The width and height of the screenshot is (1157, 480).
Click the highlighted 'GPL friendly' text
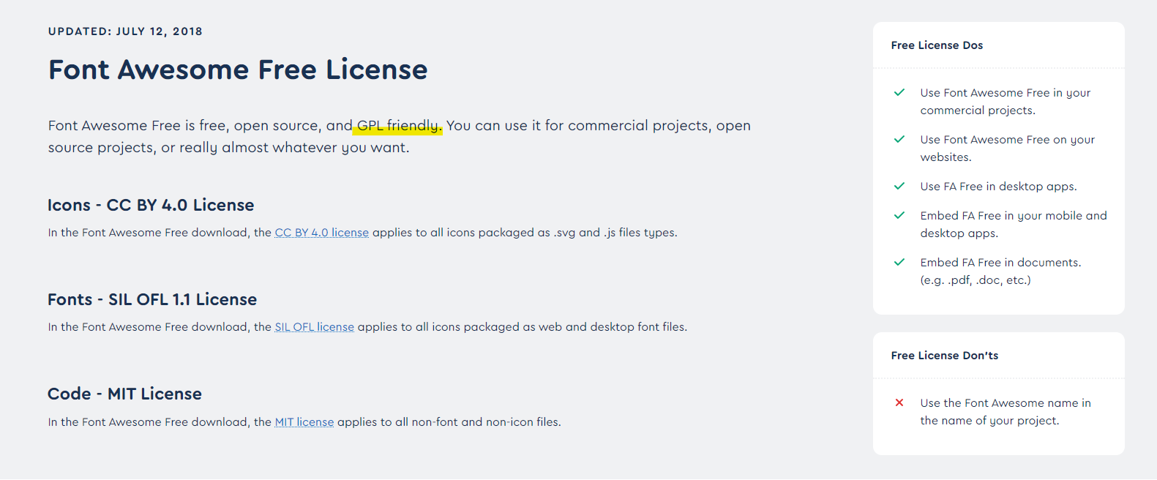(398, 126)
